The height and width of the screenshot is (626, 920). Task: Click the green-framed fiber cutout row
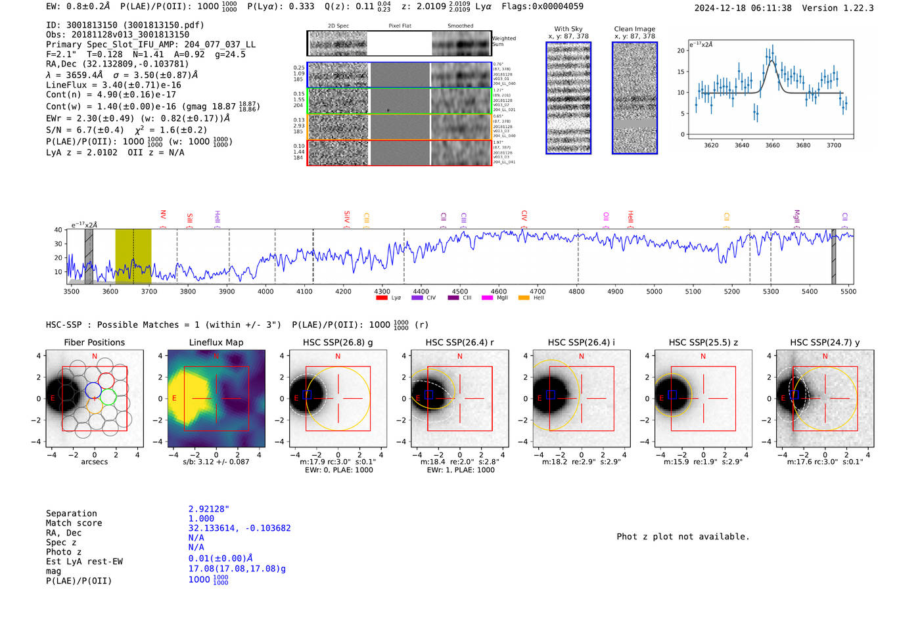point(399,101)
